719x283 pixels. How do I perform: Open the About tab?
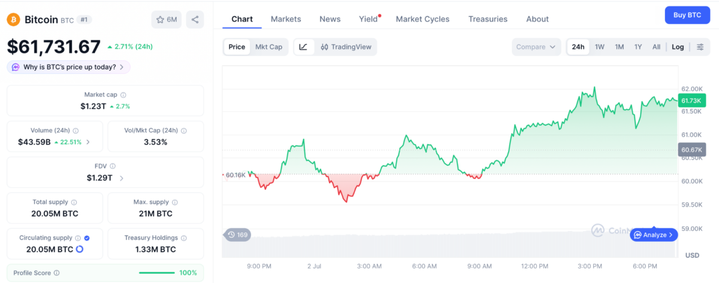[537, 19]
